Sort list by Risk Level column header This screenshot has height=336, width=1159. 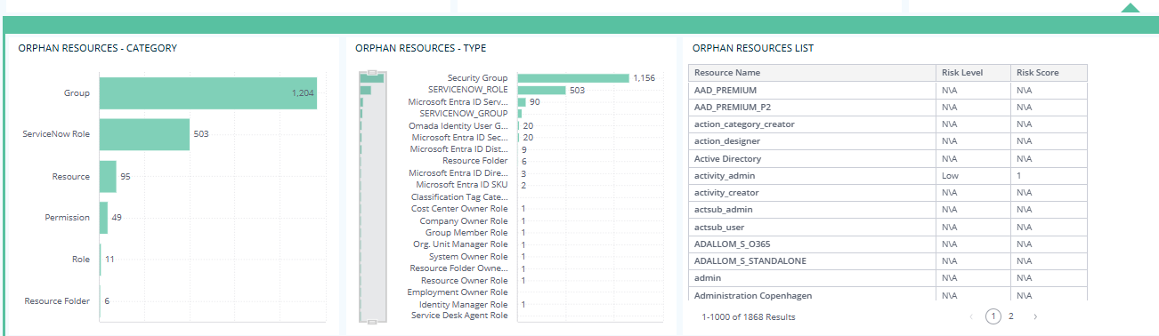coord(974,73)
